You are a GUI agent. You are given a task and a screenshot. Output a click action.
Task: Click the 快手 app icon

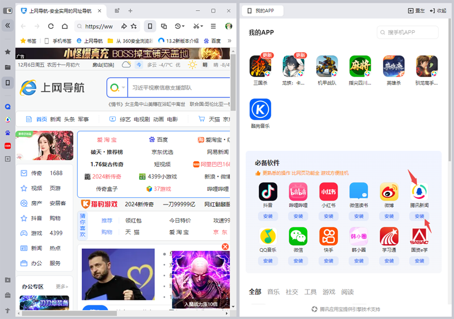(329, 236)
